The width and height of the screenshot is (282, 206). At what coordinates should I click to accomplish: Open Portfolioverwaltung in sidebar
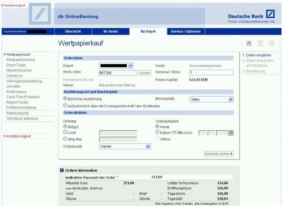pos(21,108)
